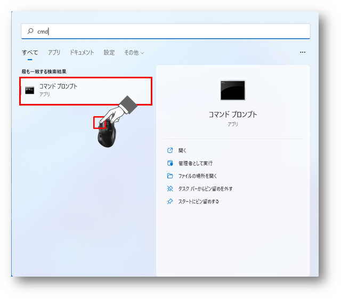Click the unpin icon for the taskbar option
Viewport: 341px width, 299px height.
click(x=170, y=189)
